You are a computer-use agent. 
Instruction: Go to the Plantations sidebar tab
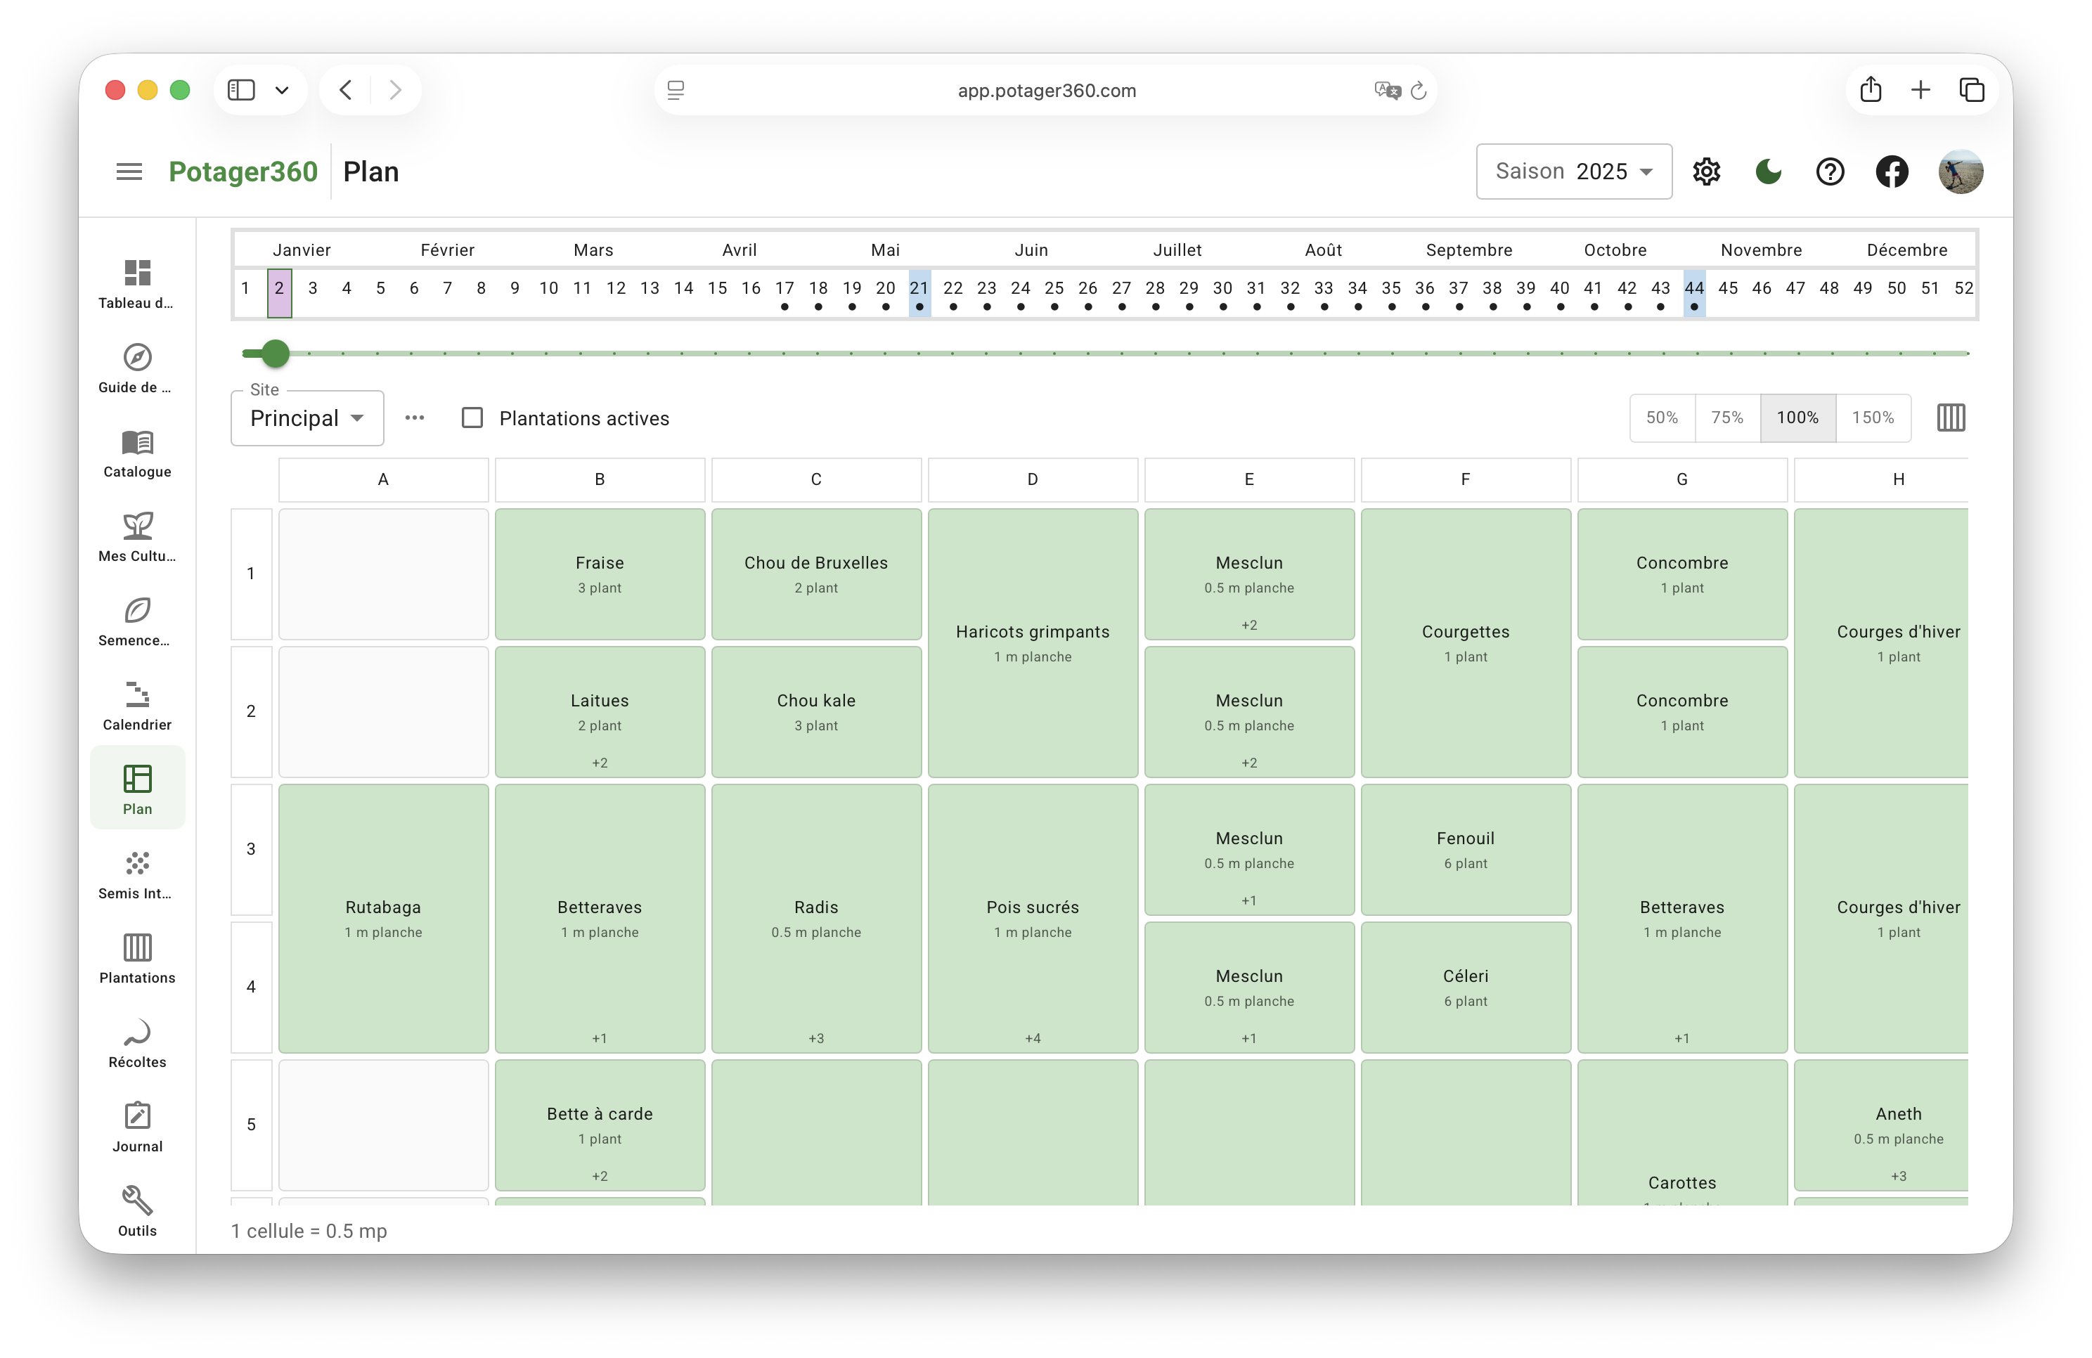[137, 957]
